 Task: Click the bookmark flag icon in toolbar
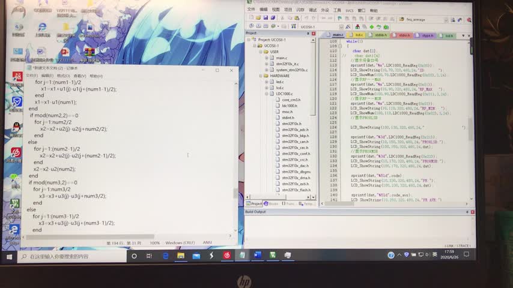(341, 18)
